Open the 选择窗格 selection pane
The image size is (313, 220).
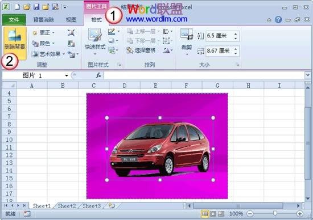[141, 50]
